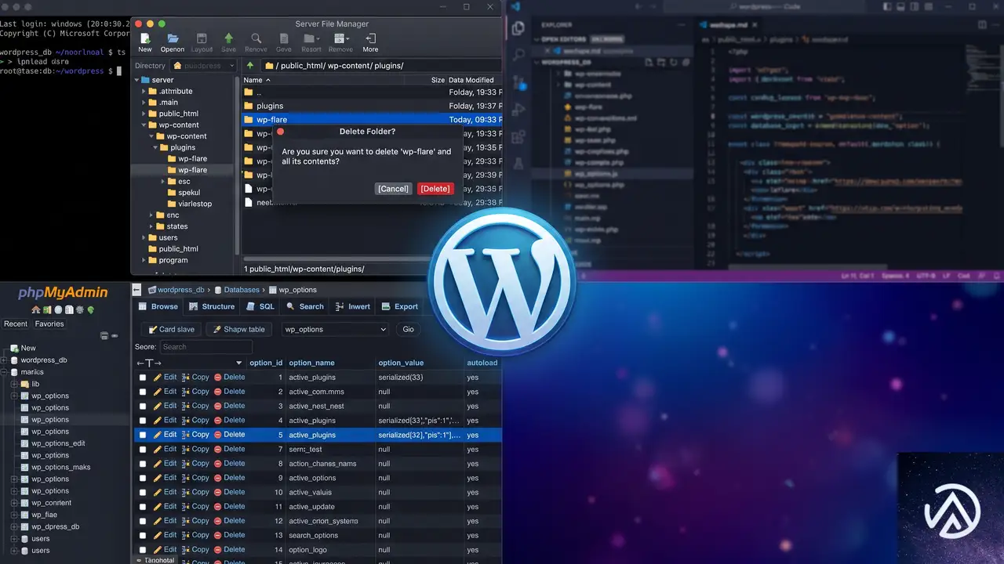This screenshot has width=1004, height=564.
Task: Click the path bar showing public_html/wp-content/plugins
Action: click(x=380, y=66)
